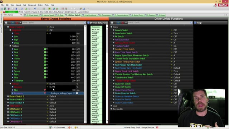Click the search field in Driver Linked Functions

coord(159,23)
